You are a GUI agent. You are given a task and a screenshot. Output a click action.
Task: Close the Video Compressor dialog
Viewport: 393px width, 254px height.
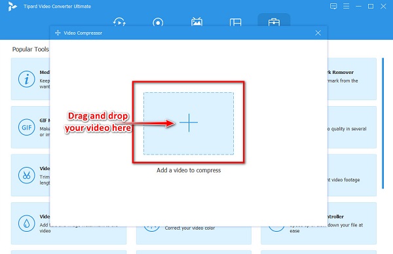pos(318,33)
